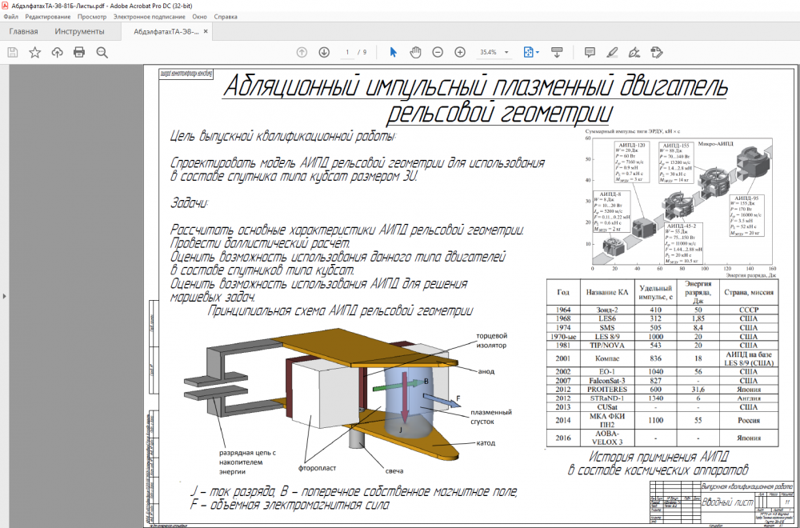This screenshot has width=800, height=528.
Task: Open the Просмотр menu
Action: coord(92,16)
